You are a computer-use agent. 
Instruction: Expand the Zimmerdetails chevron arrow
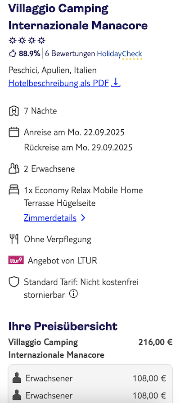[83, 218]
